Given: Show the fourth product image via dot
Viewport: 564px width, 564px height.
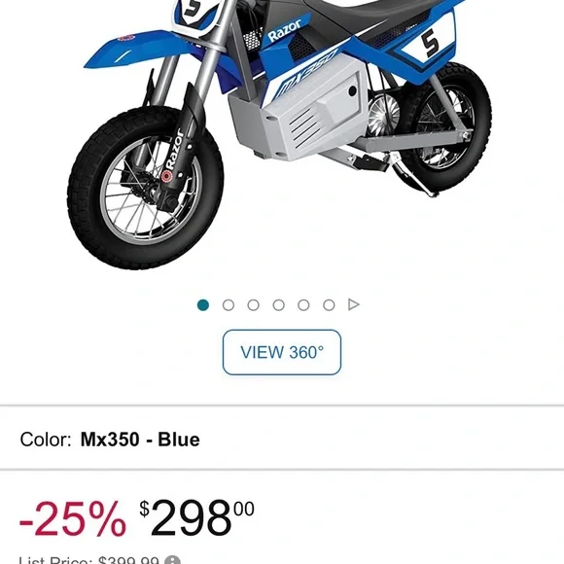Looking at the screenshot, I should click(x=279, y=305).
